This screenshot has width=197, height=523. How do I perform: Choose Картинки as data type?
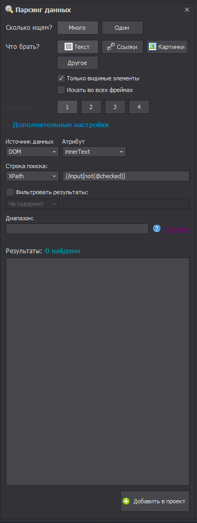(x=167, y=47)
